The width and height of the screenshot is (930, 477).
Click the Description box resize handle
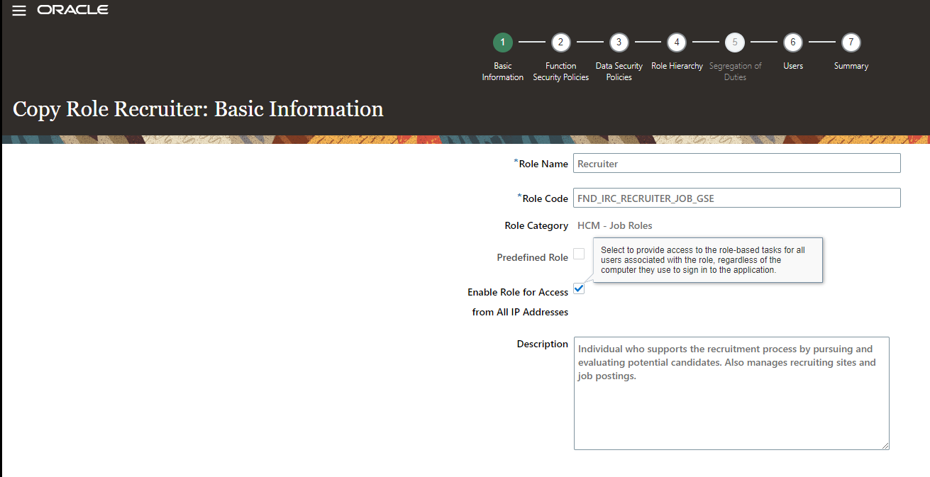pos(885,445)
